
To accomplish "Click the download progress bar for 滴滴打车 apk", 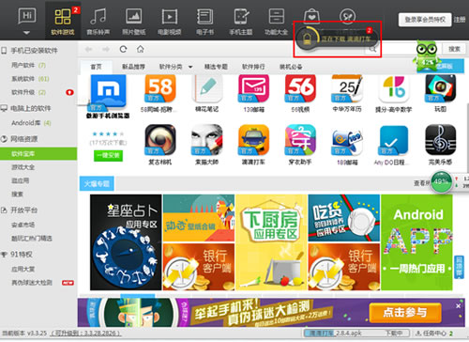I will tap(356, 334).
